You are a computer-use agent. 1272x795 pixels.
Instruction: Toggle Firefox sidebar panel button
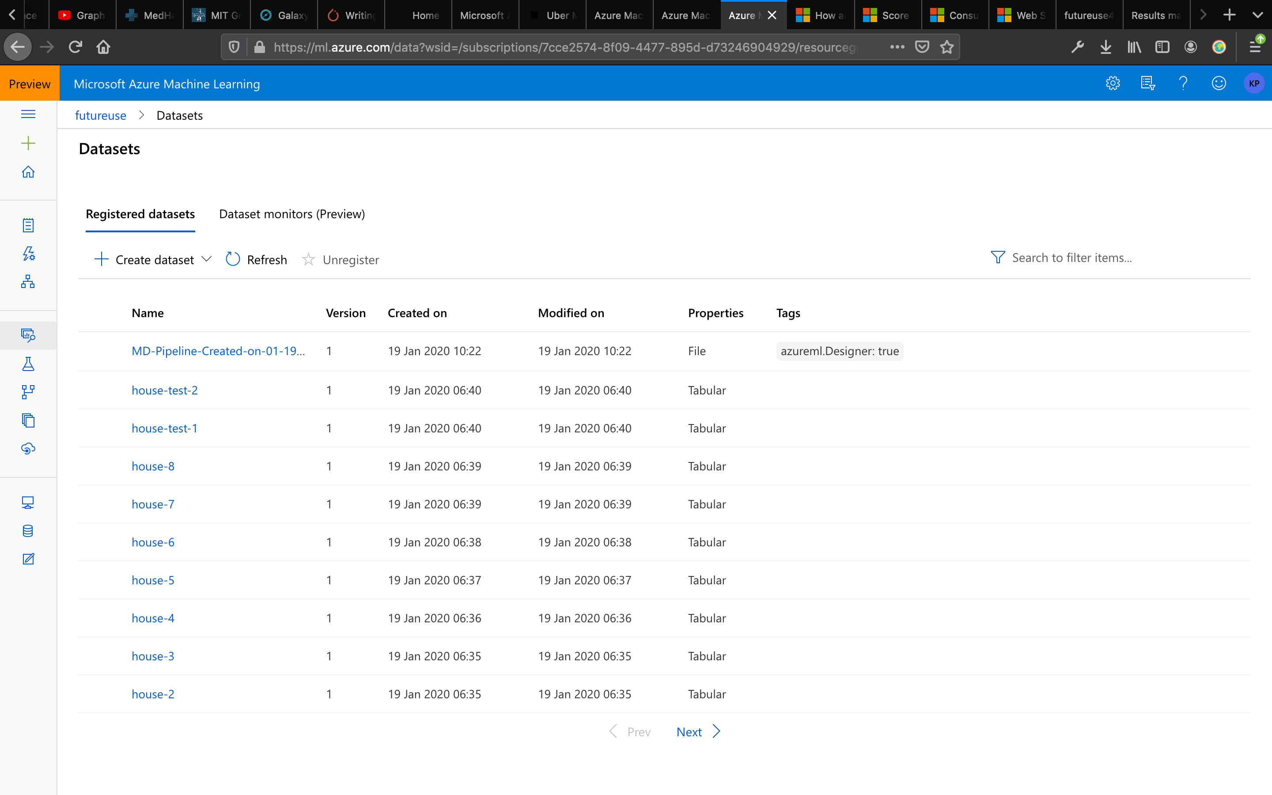[x=1162, y=47]
